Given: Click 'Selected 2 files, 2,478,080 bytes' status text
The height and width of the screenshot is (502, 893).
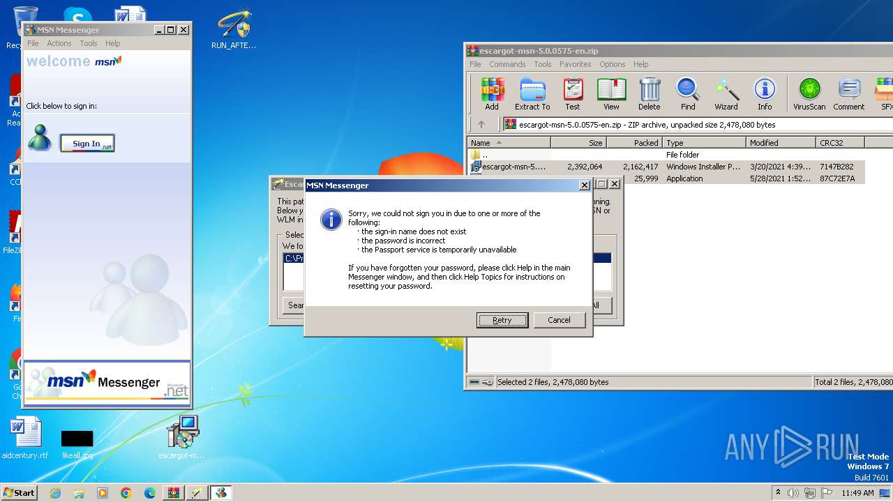Looking at the screenshot, I should pyautogui.click(x=553, y=382).
